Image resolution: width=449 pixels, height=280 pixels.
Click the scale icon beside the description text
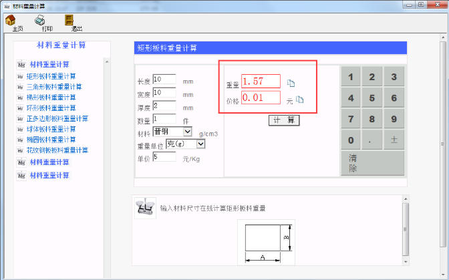[145, 208]
